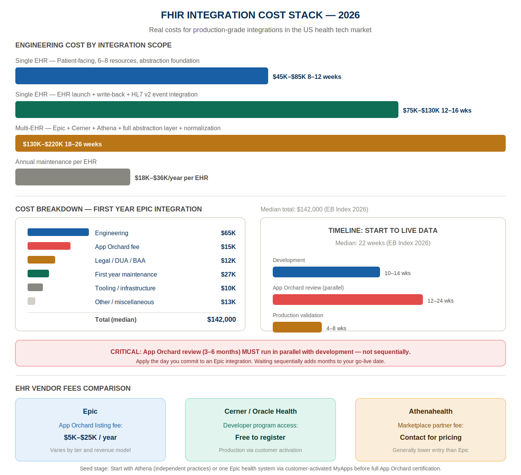Viewport: 521px width, 475px height.
Task: Click the Epic vendor card title
Action: 90,411
